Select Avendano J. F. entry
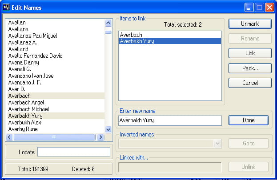The image size is (277, 180). (x=56, y=83)
